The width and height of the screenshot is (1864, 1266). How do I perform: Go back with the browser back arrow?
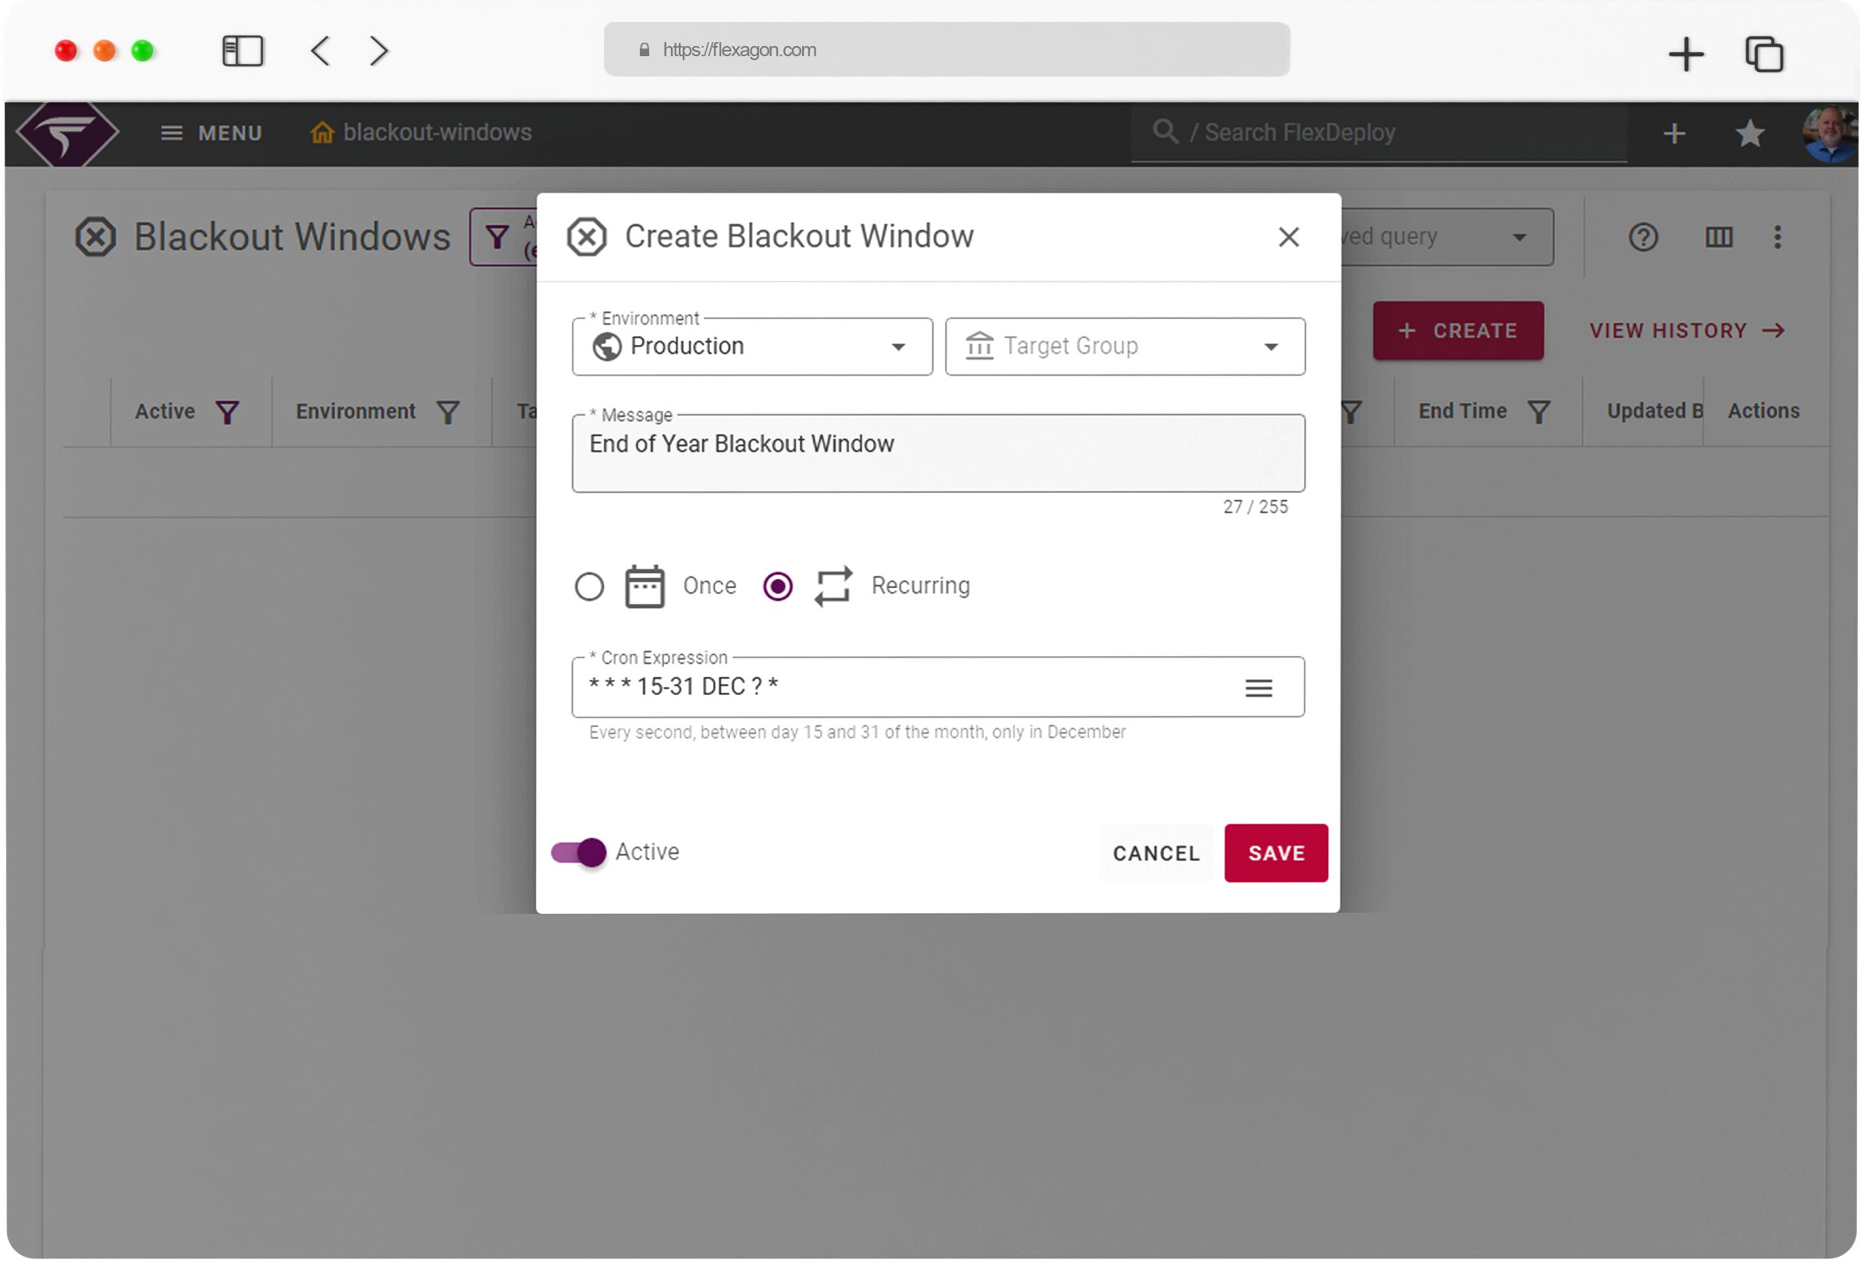coord(320,51)
